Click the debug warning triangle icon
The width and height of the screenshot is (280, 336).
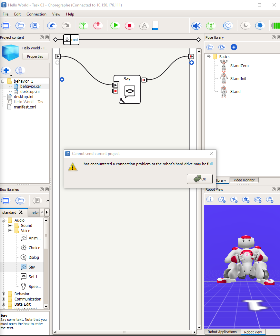(144, 26)
